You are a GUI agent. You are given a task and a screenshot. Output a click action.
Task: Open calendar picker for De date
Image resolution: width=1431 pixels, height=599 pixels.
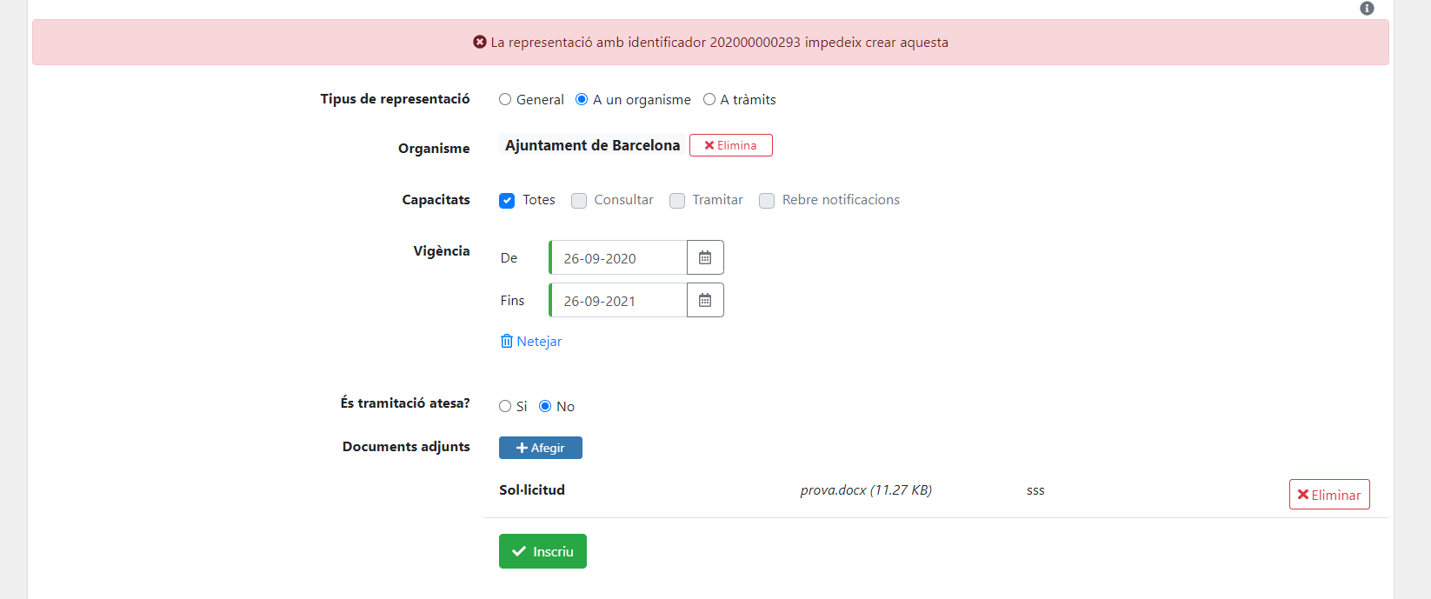pyautogui.click(x=705, y=257)
